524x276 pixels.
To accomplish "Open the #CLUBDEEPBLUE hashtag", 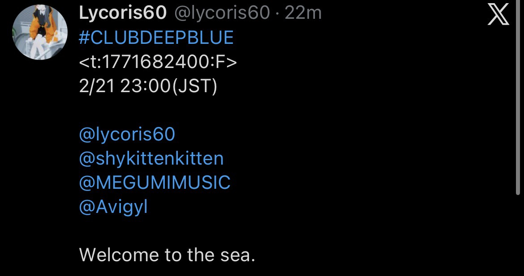I will click(156, 38).
